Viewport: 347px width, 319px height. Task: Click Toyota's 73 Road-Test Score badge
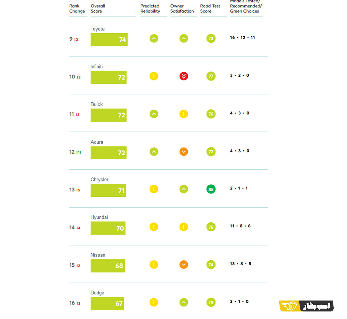pos(211,38)
